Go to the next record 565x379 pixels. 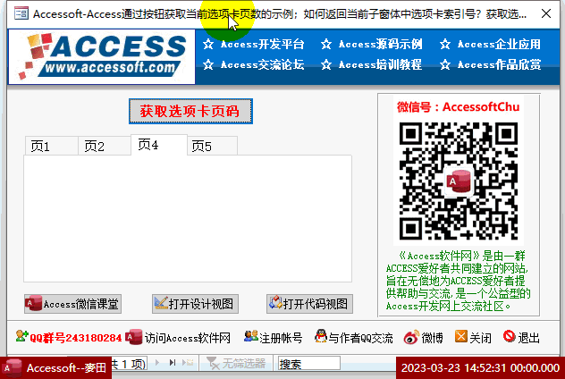point(157,362)
